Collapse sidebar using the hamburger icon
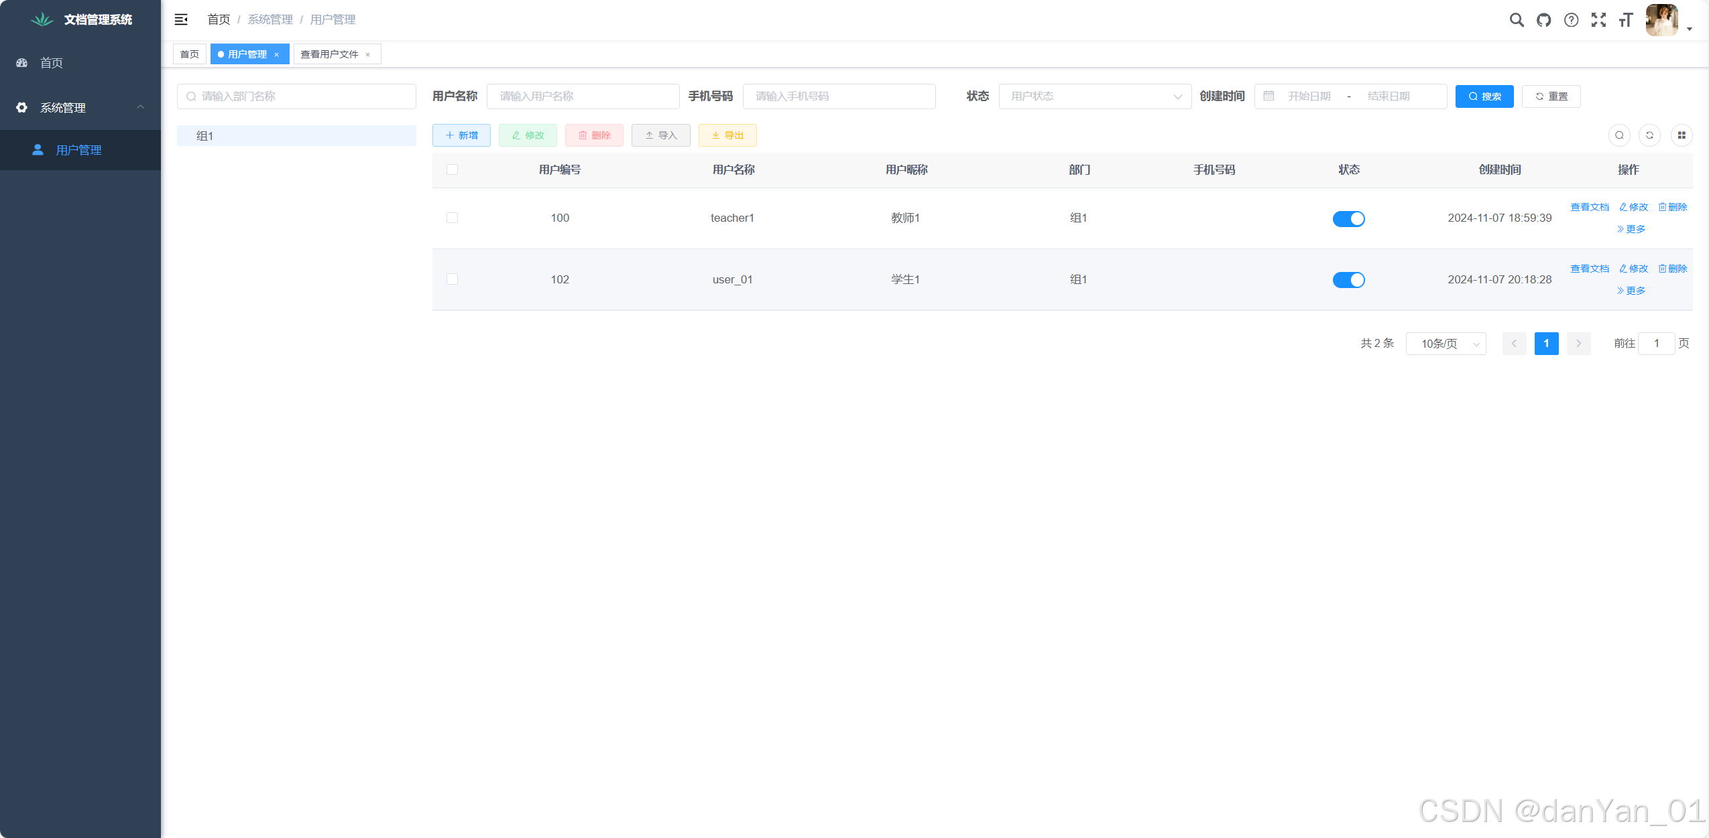 181,19
